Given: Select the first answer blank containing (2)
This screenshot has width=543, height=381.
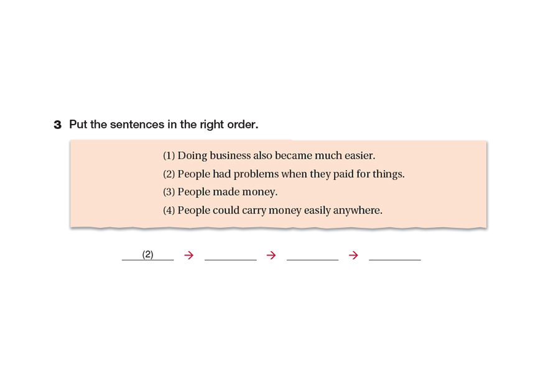Looking at the screenshot, I should [x=148, y=255].
